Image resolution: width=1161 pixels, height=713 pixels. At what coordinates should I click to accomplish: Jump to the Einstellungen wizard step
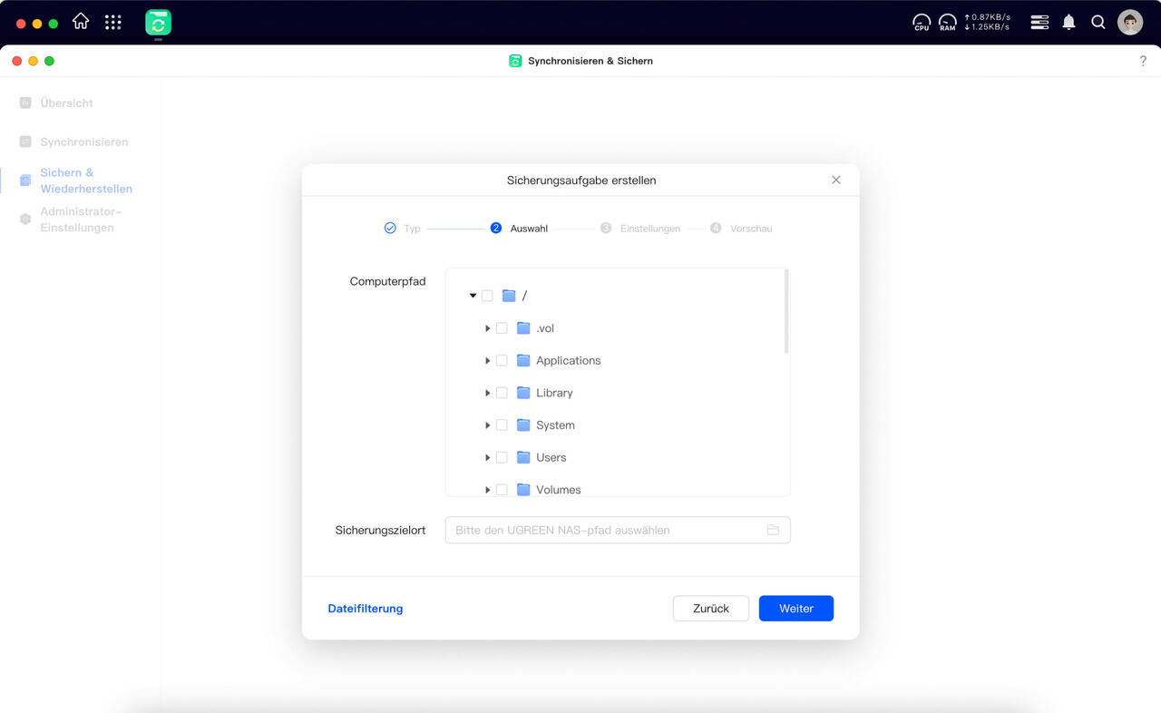[x=640, y=229]
